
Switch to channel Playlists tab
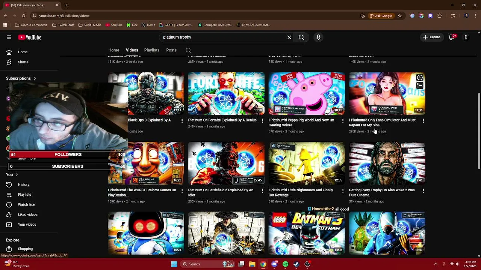pyautogui.click(x=152, y=50)
